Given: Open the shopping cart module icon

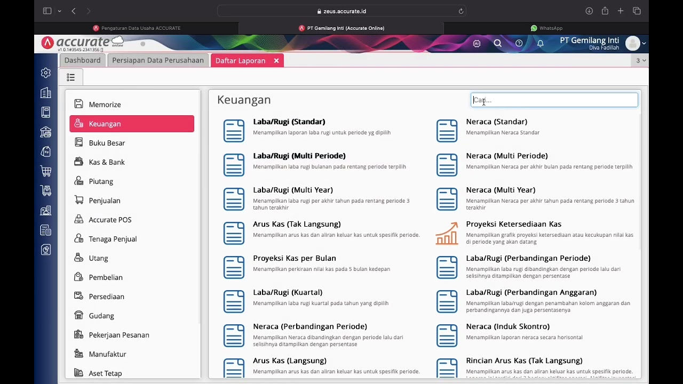Looking at the screenshot, I should 46,171.
